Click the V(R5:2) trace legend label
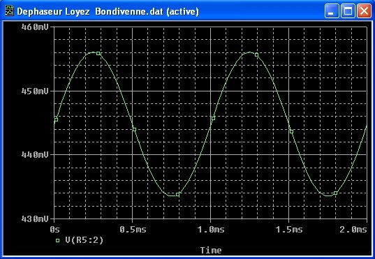Viewport: 375px width, 259px height. [84, 240]
